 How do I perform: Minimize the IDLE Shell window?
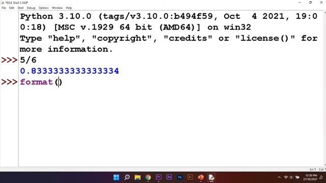click(x=300, y=3)
